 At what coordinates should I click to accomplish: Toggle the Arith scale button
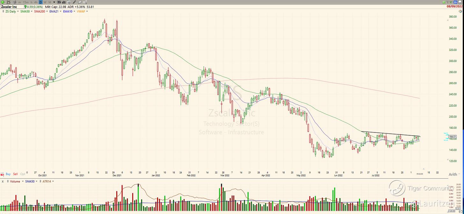coord(453,174)
